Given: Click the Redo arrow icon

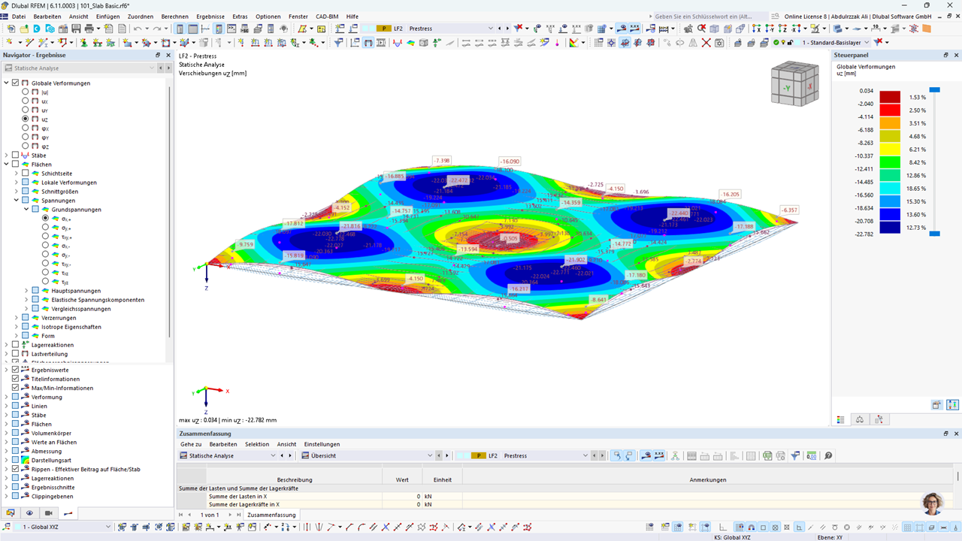Looking at the screenshot, I should tap(157, 29).
